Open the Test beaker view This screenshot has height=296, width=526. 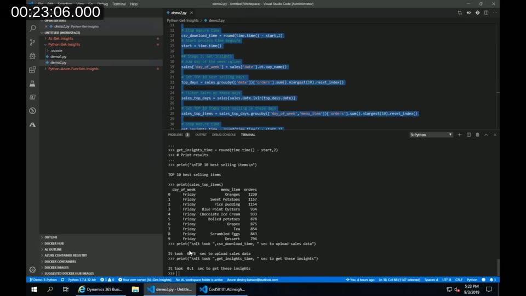pyautogui.click(x=32, y=83)
